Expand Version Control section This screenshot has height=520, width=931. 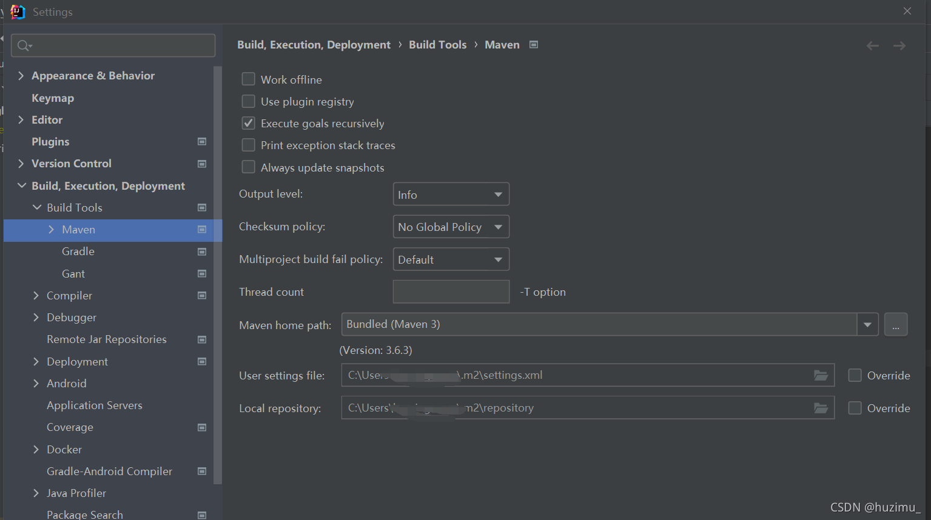click(x=21, y=164)
